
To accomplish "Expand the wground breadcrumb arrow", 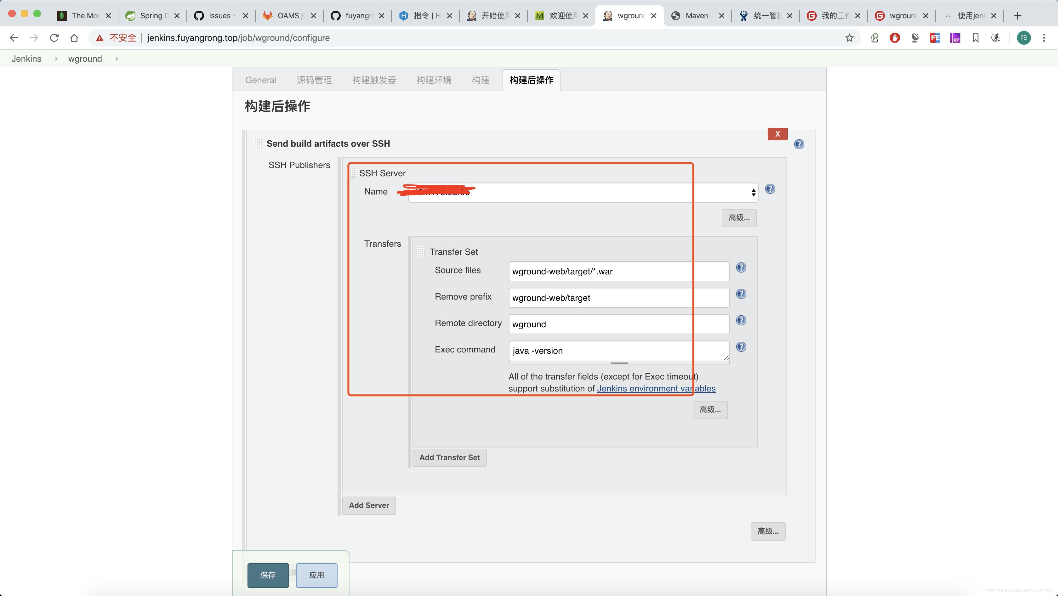I will (117, 59).
